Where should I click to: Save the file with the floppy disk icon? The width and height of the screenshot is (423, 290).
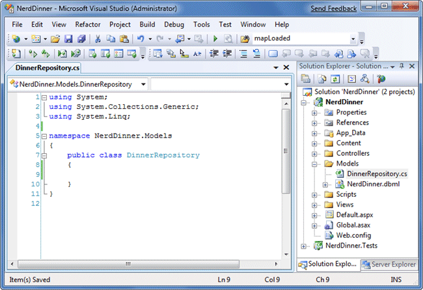pyautogui.click(x=68, y=39)
